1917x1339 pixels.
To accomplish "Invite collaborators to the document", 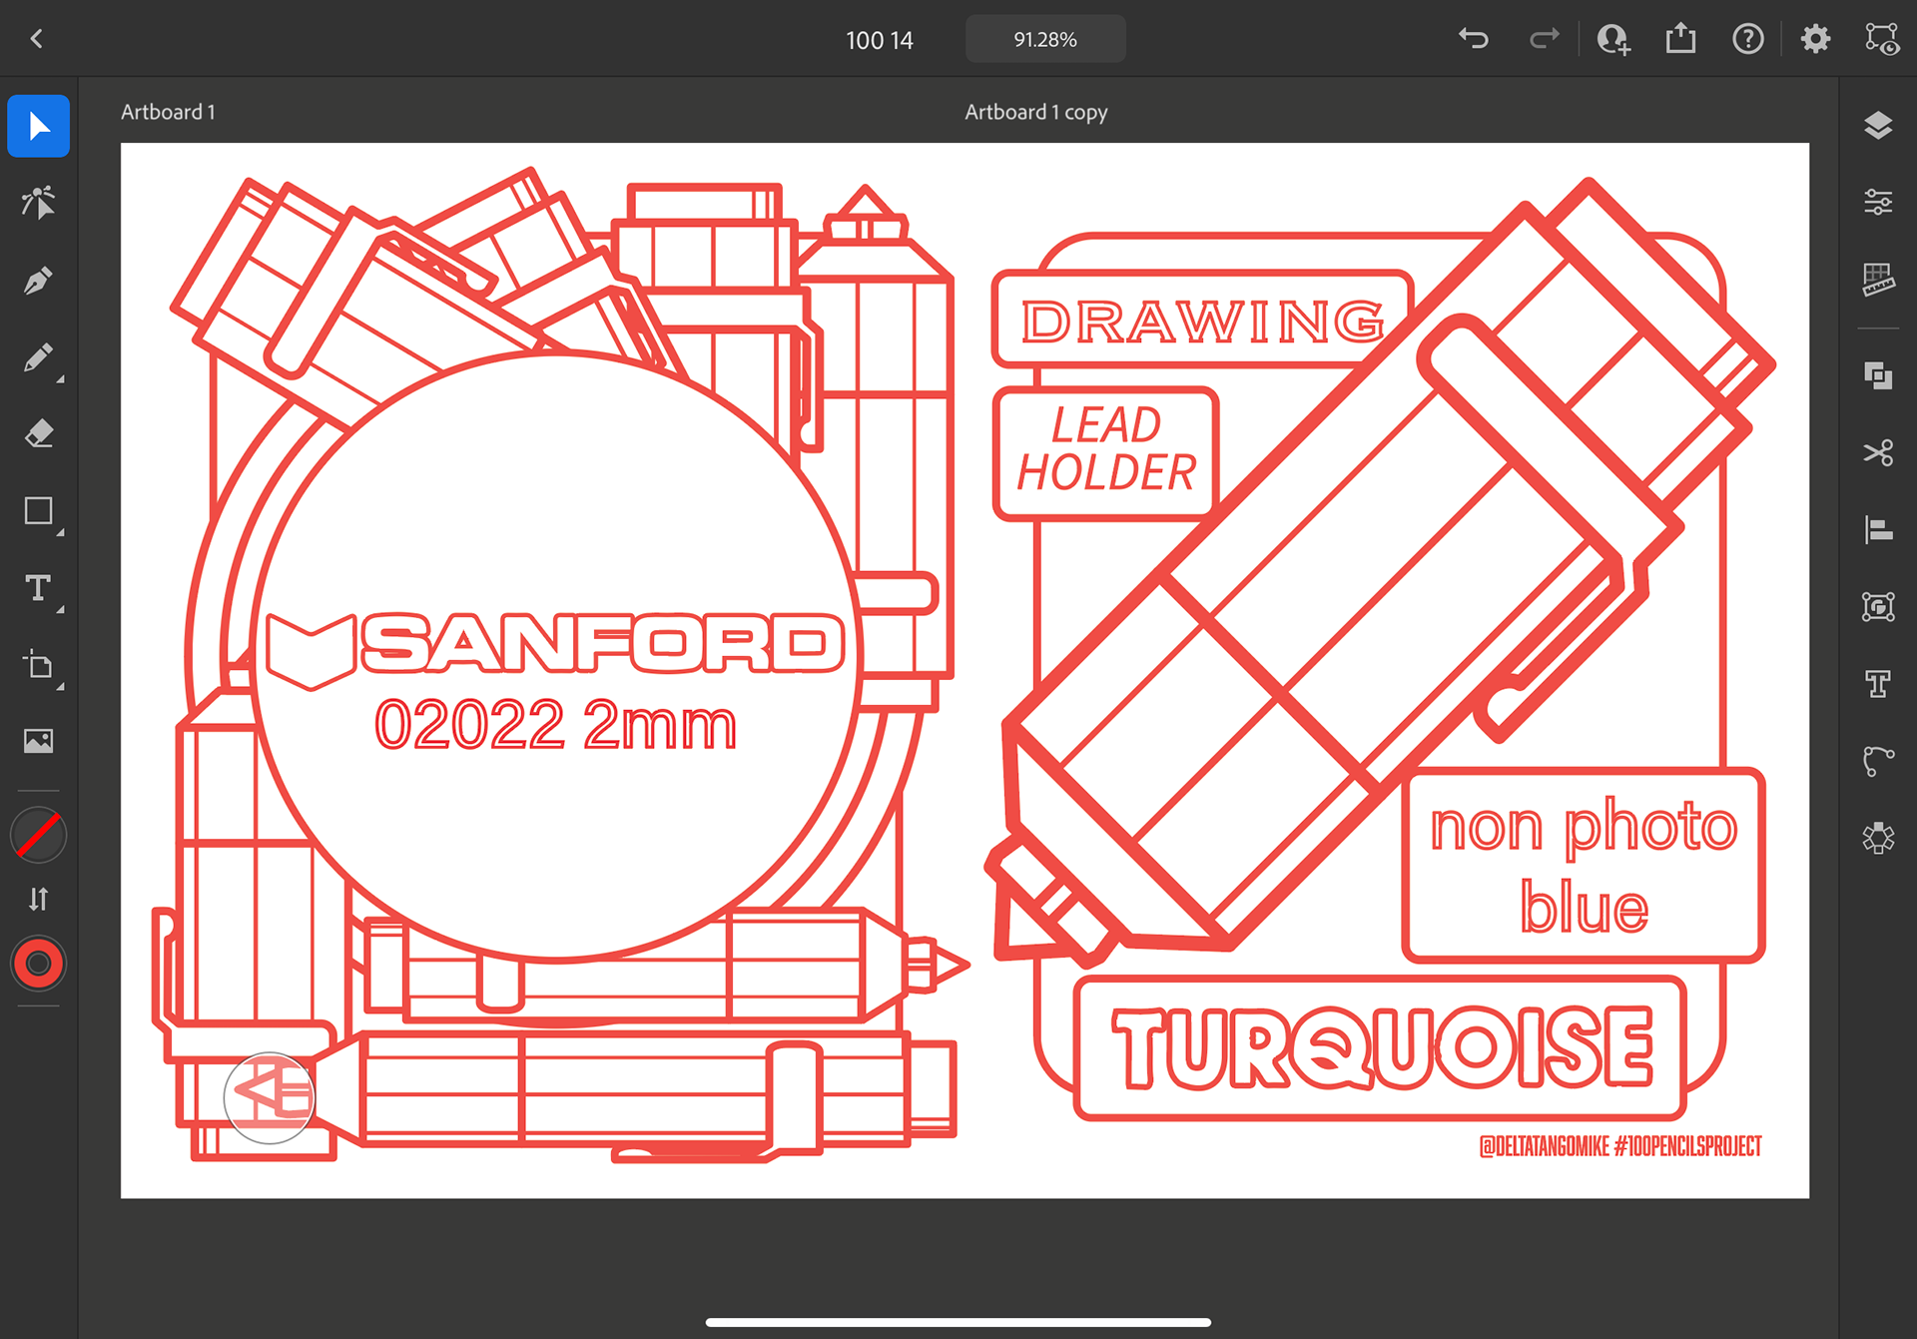I will [x=1613, y=39].
